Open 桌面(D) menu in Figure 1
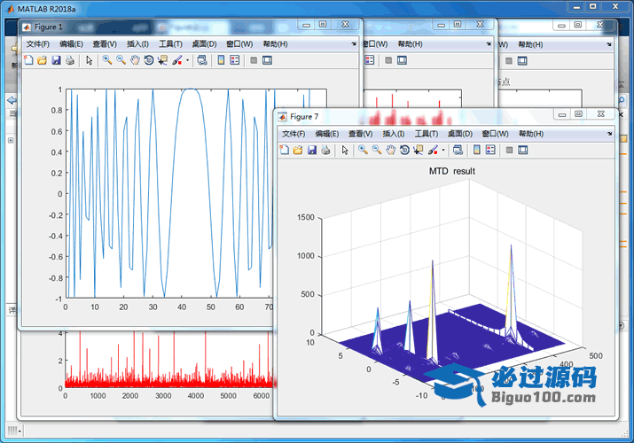This screenshot has height=443, width=634. click(x=204, y=44)
